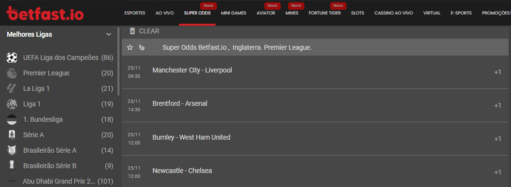This screenshot has height=187, width=511.
Task: Expand +1 markets for Manchester City - Liverpool
Action: [x=497, y=72]
